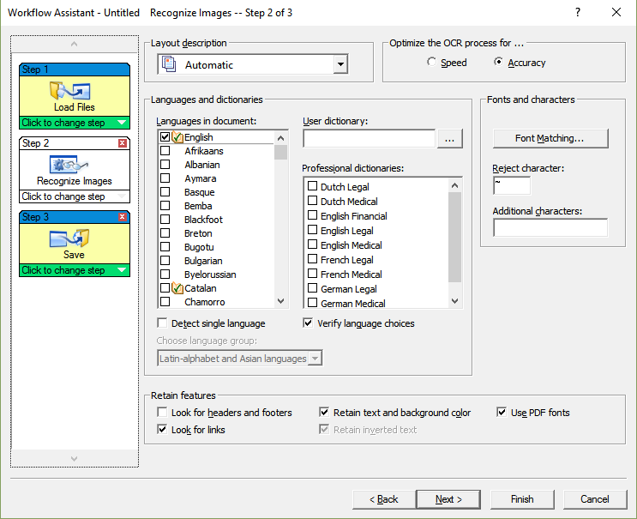Screen dimensions: 637x519
Task: Click the Additional characters input field
Action: pyautogui.click(x=550, y=227)
